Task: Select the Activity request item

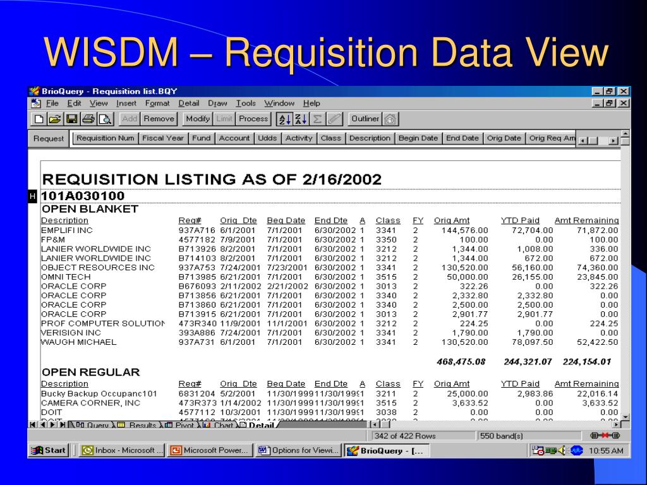Action: [x=299, y=138]
